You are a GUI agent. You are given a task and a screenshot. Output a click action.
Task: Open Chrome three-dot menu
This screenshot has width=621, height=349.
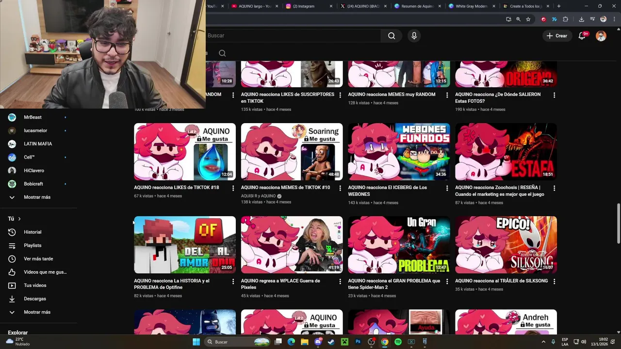[x=614, y=19]
